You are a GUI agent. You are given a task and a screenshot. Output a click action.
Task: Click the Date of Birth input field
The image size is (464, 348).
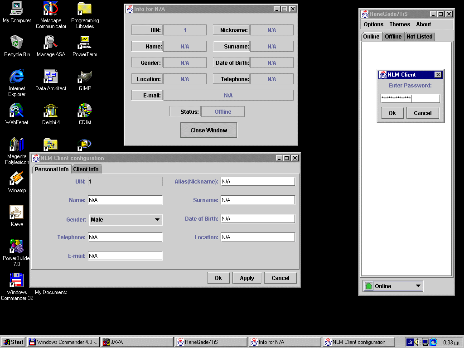258,219
